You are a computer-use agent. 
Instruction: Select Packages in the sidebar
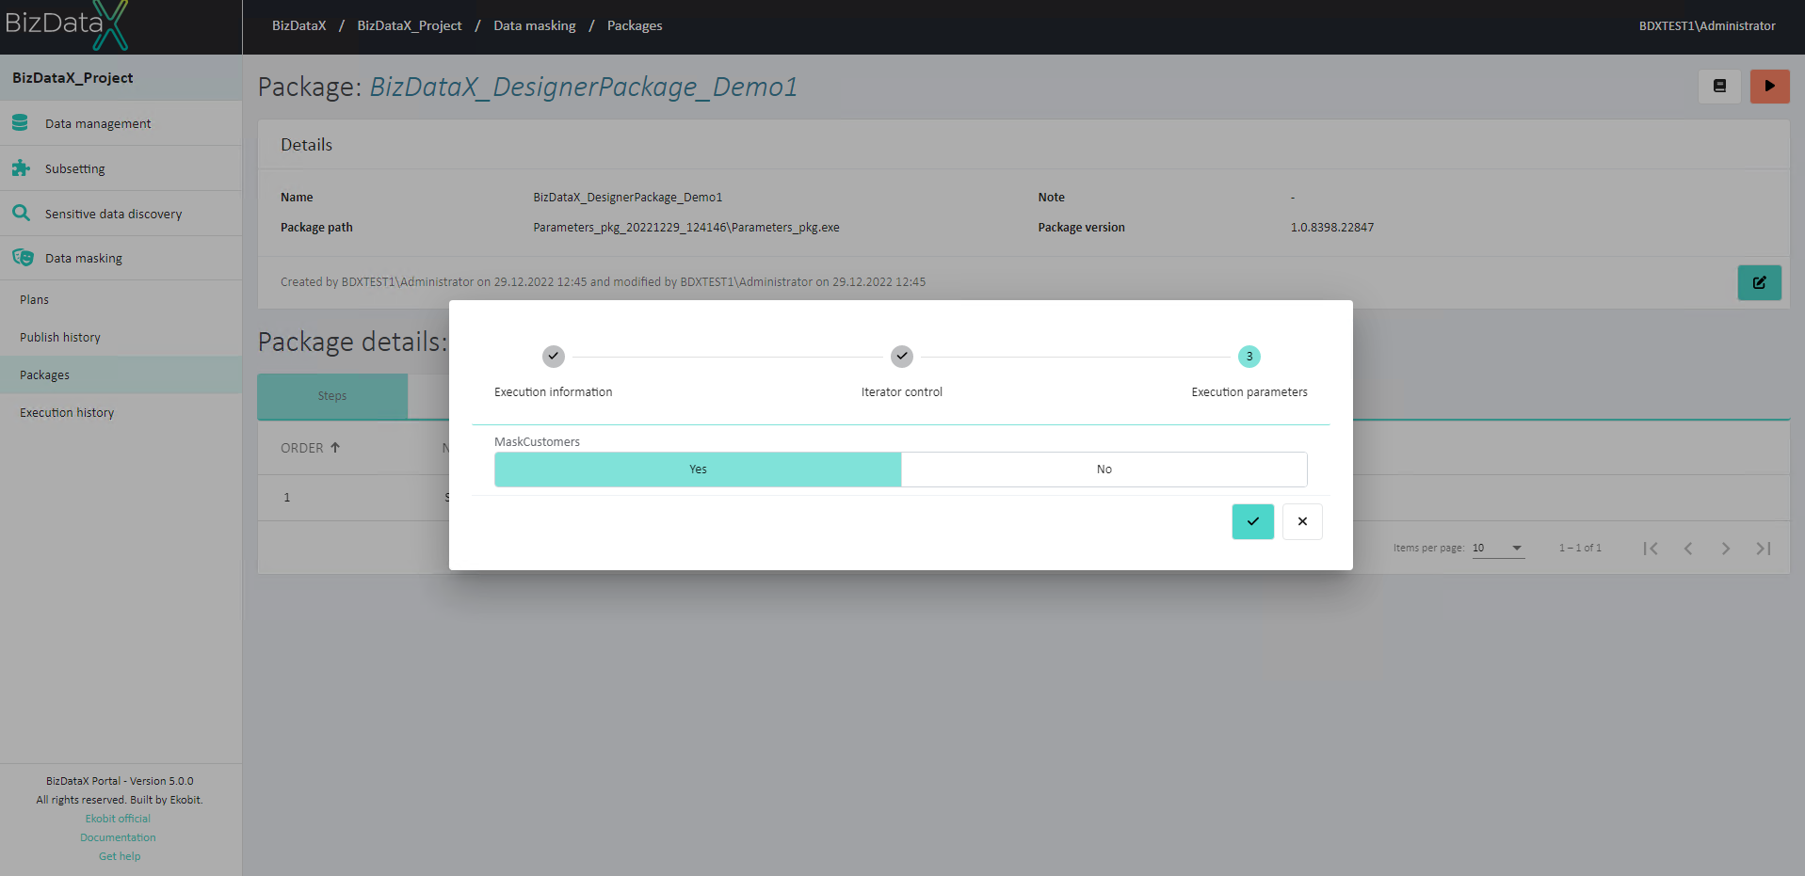tap(121, 374)
